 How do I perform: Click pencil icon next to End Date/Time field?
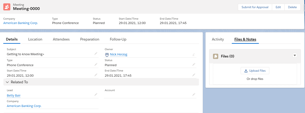[194, 75]
